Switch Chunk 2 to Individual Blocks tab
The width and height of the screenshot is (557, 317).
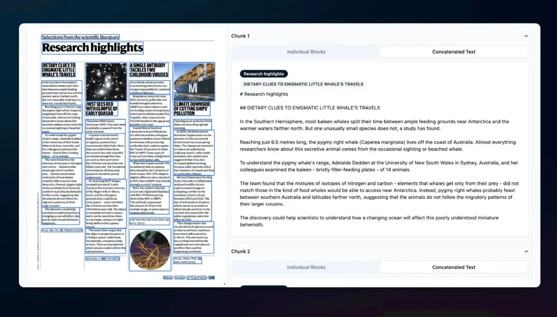pyautogui.click(x=306, y=268)
